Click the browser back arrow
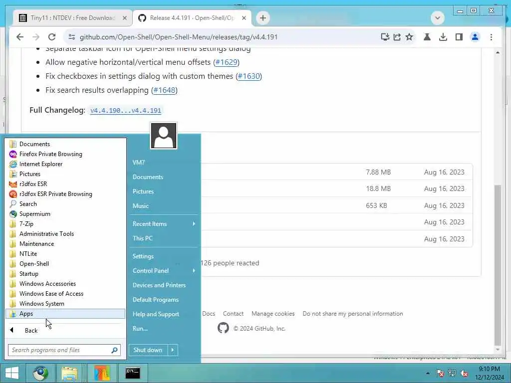Viewport: 511px width, 383px height. (20, 37)
